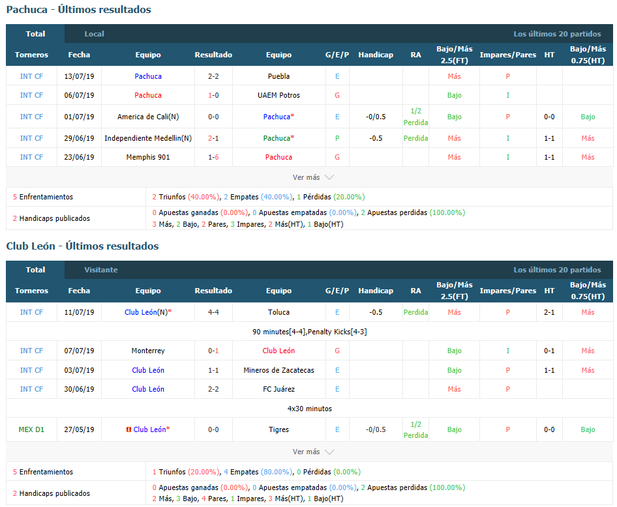The width and height of the screenshot is (617, 507).
Task: Select the Independiente Medellin(N) team link
Action: click(148, 138)
